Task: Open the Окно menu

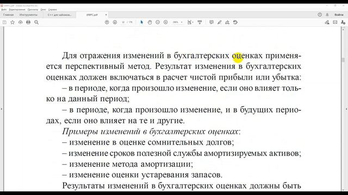Action: point(43,10)
